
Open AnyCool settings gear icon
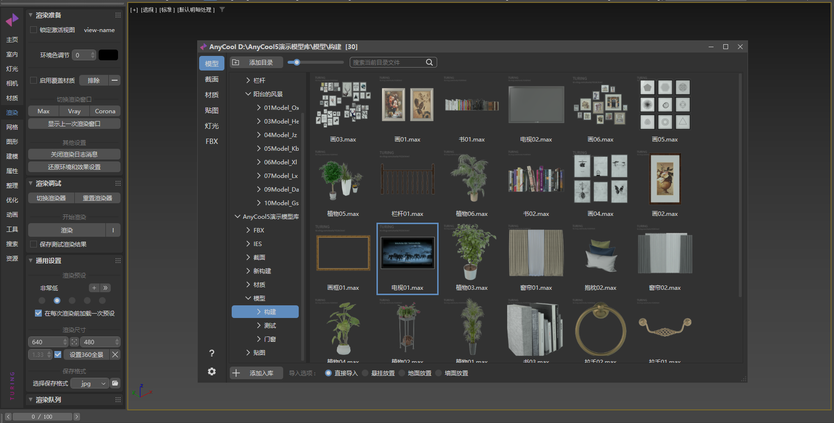pyautogui.click(x=212, y=371)
